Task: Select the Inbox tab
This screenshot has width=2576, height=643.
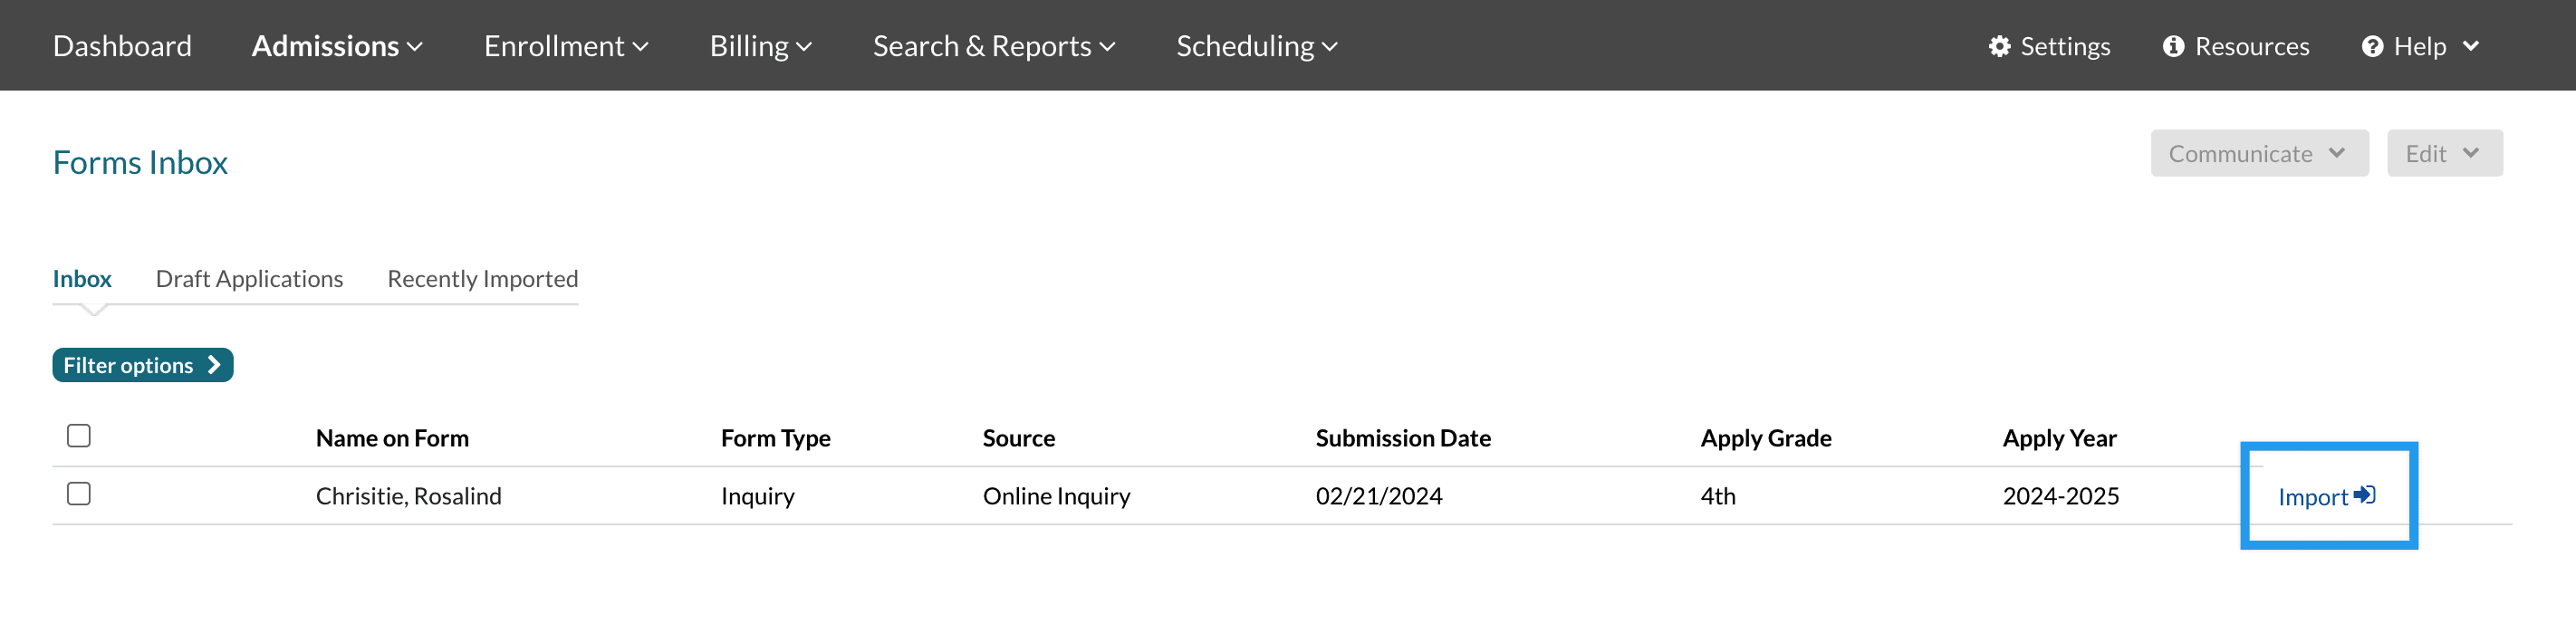Action: (x=82, y=279)
